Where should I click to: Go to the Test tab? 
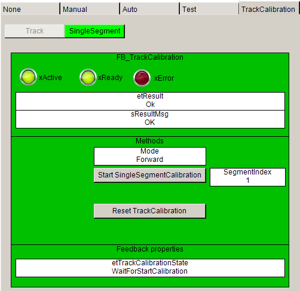click(x=209, y=10)
